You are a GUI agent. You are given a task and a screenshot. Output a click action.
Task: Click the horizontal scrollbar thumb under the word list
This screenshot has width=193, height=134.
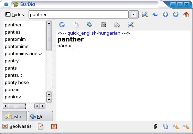point(17,106)
